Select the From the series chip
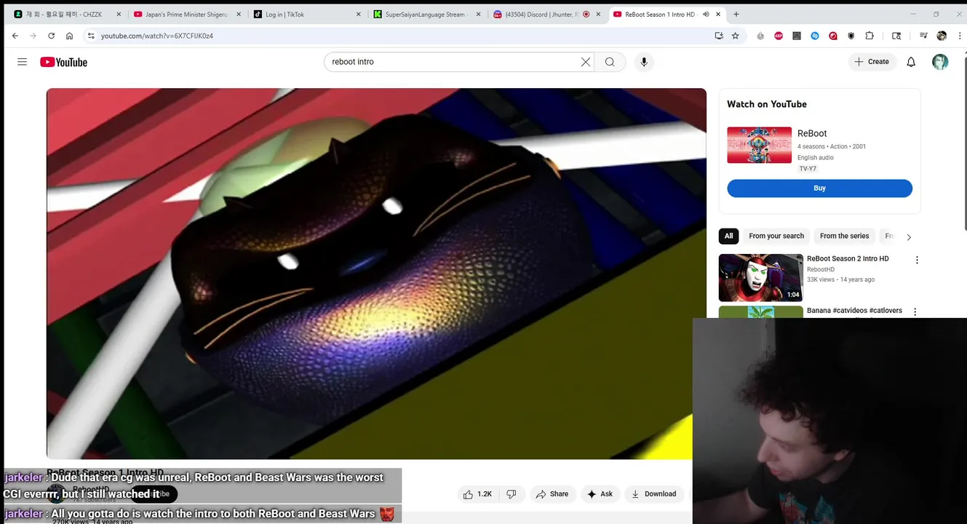The height and width of the screenshot is (524, 967). click(844, 236)
